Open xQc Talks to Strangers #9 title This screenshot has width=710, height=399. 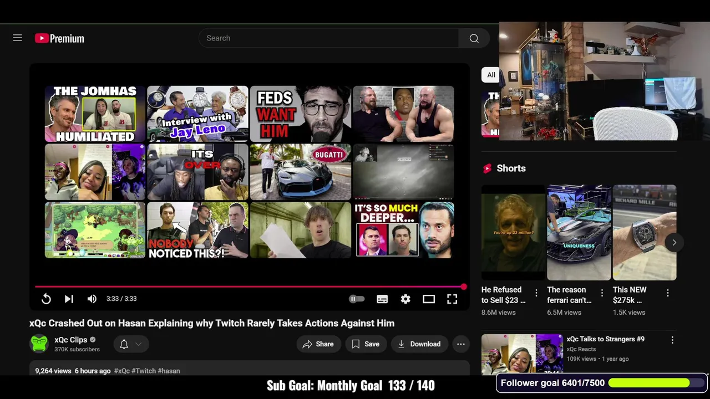click(605, 339)
